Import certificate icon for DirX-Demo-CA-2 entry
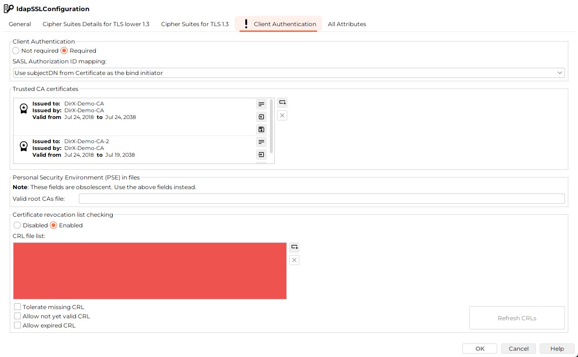Screen dimensions: 578x357 (261, 154)
